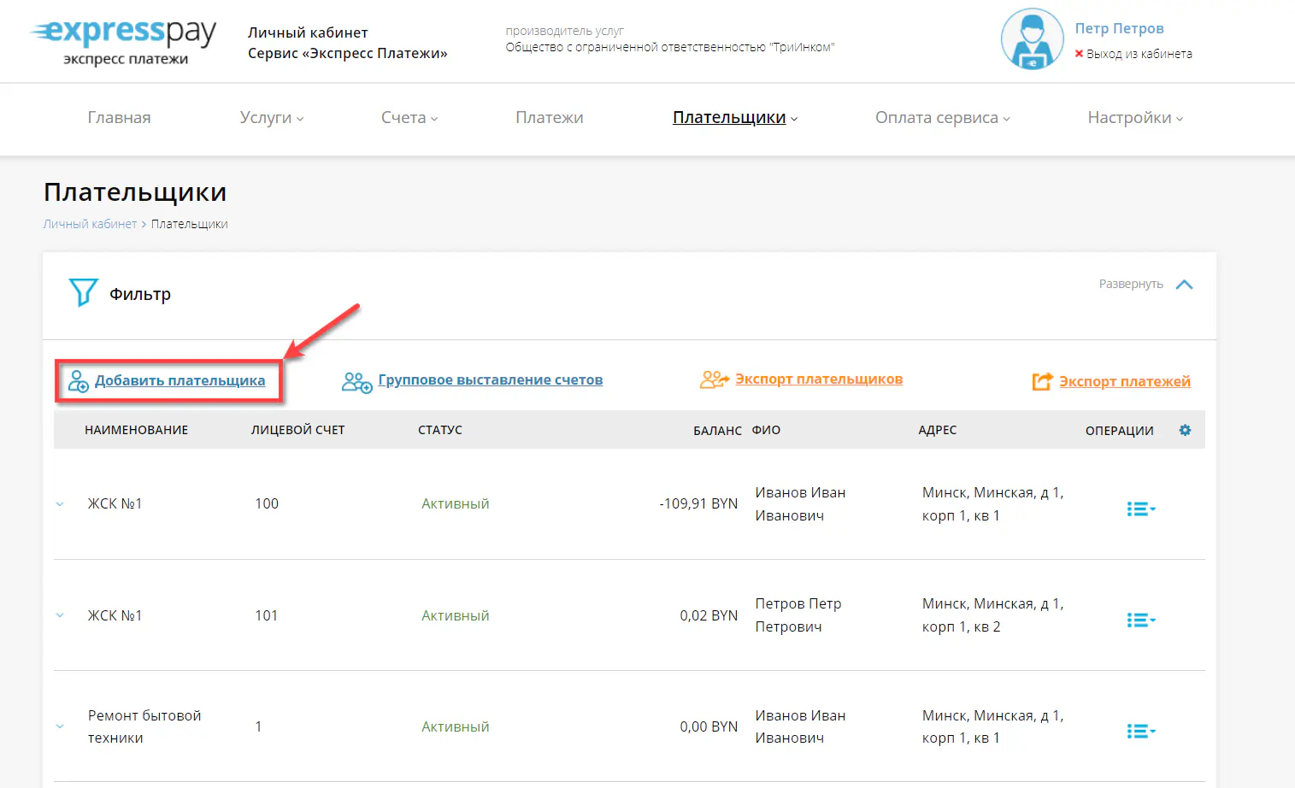Open operations menu for account 101
1295x788 pixels.
pos(1140,620)
